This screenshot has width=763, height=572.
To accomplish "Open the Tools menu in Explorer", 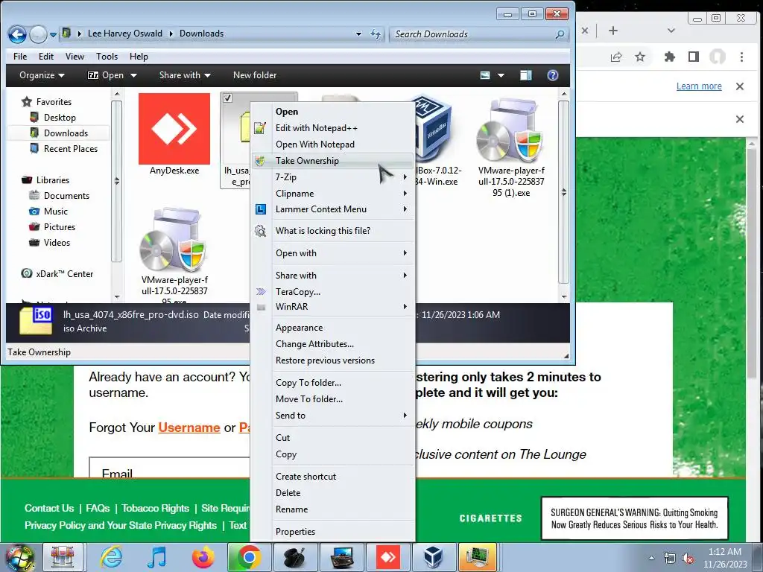I will pyautogui.click(x=107, y=57).
